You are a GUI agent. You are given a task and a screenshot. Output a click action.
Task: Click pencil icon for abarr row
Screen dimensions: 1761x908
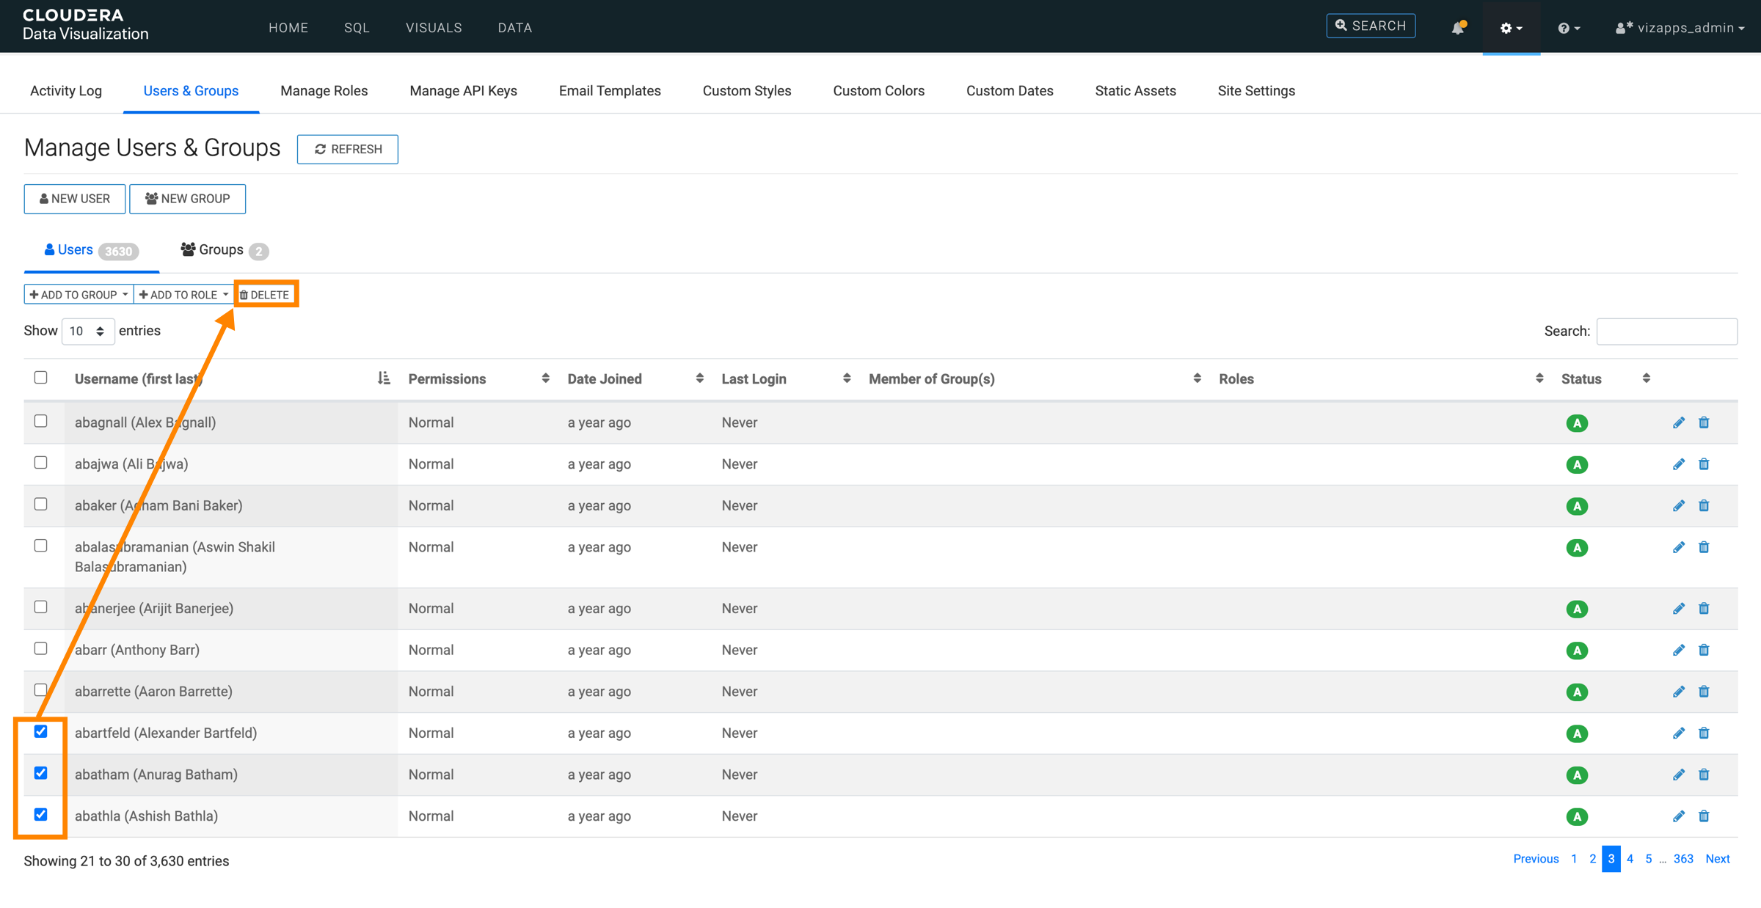point(1678,650)
